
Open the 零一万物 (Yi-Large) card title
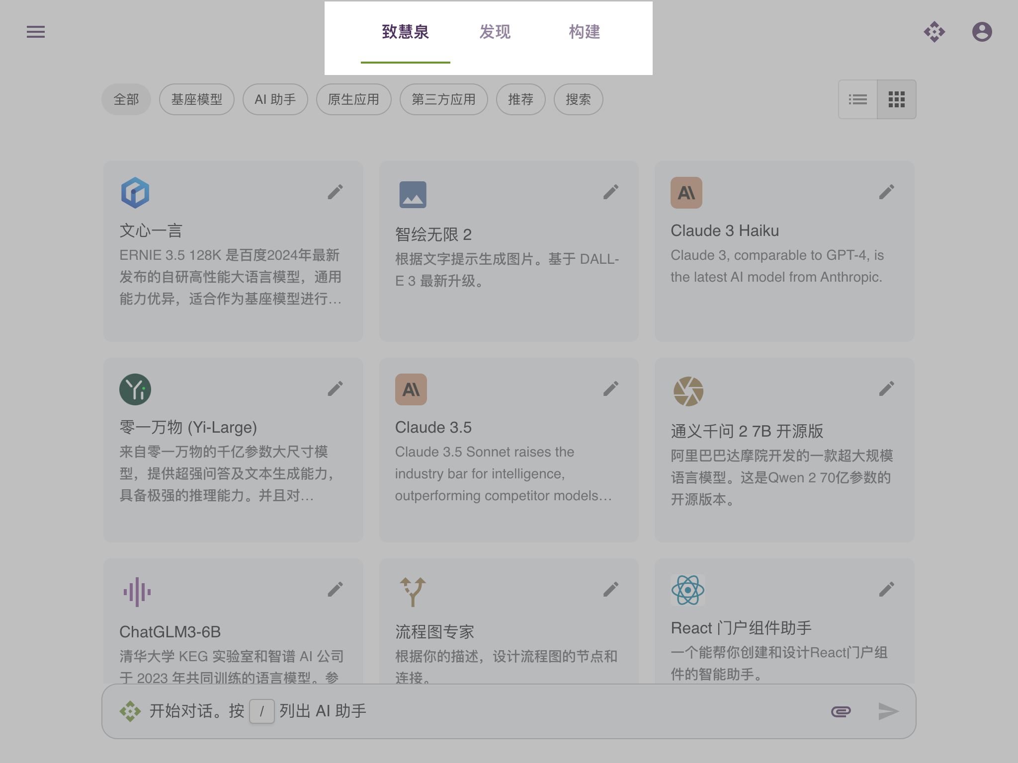pos(188,427)
